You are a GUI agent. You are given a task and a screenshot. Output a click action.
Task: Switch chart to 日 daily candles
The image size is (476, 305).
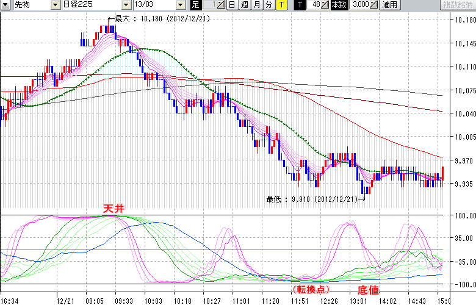click(232, 5)
